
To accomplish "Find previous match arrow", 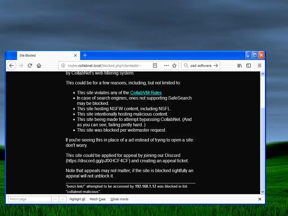I will point(55,199).
